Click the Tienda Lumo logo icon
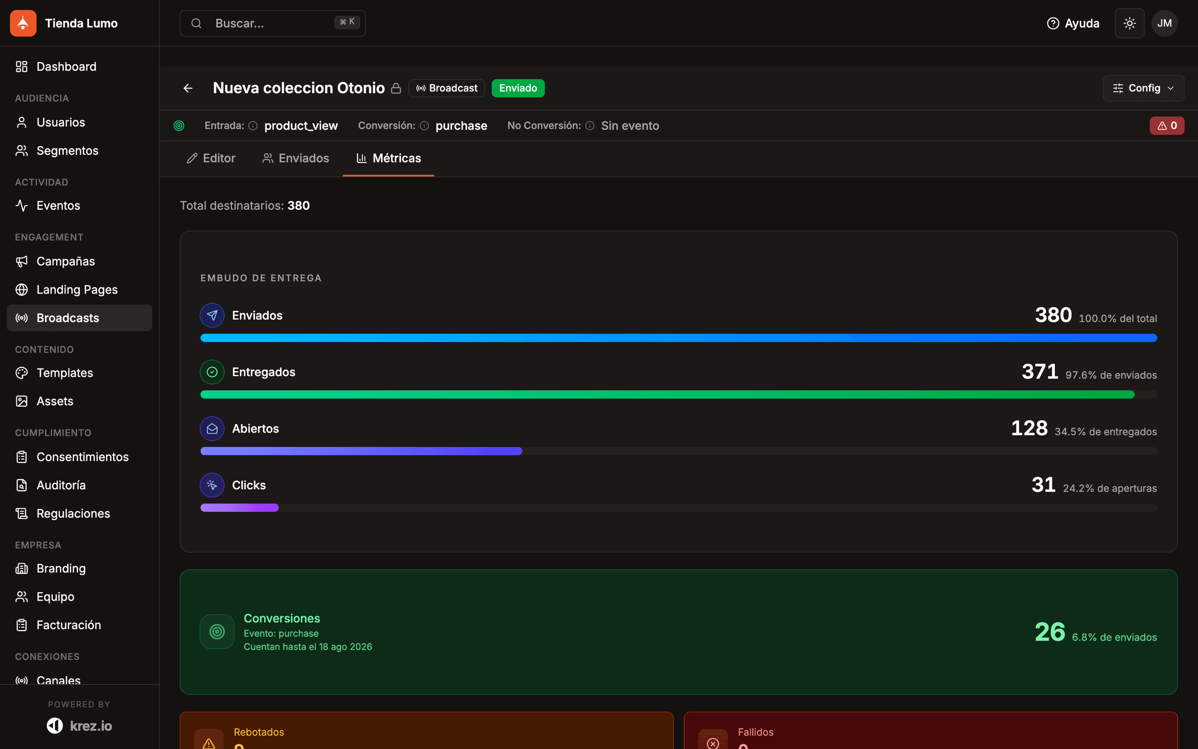 tap(23, 23)
